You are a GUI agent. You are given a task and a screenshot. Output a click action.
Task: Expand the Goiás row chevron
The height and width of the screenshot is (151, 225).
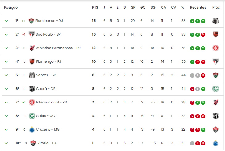6,116
